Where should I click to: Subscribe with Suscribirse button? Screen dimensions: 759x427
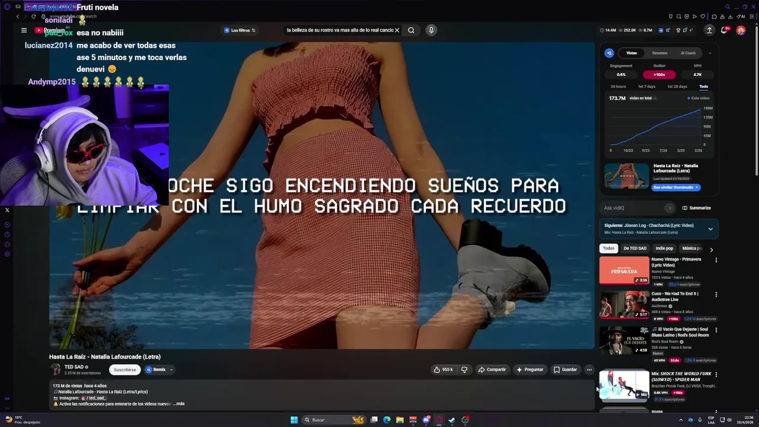(x=125, y=369)
